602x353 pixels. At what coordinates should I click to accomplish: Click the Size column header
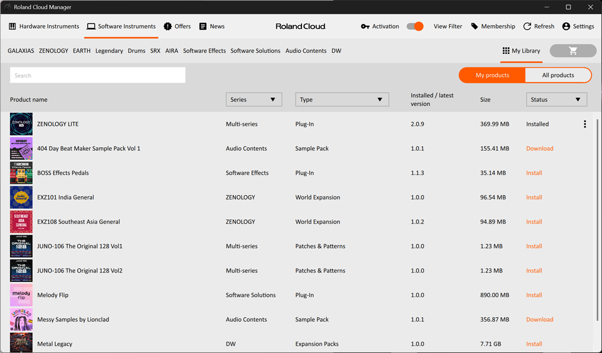coord(485,100)
